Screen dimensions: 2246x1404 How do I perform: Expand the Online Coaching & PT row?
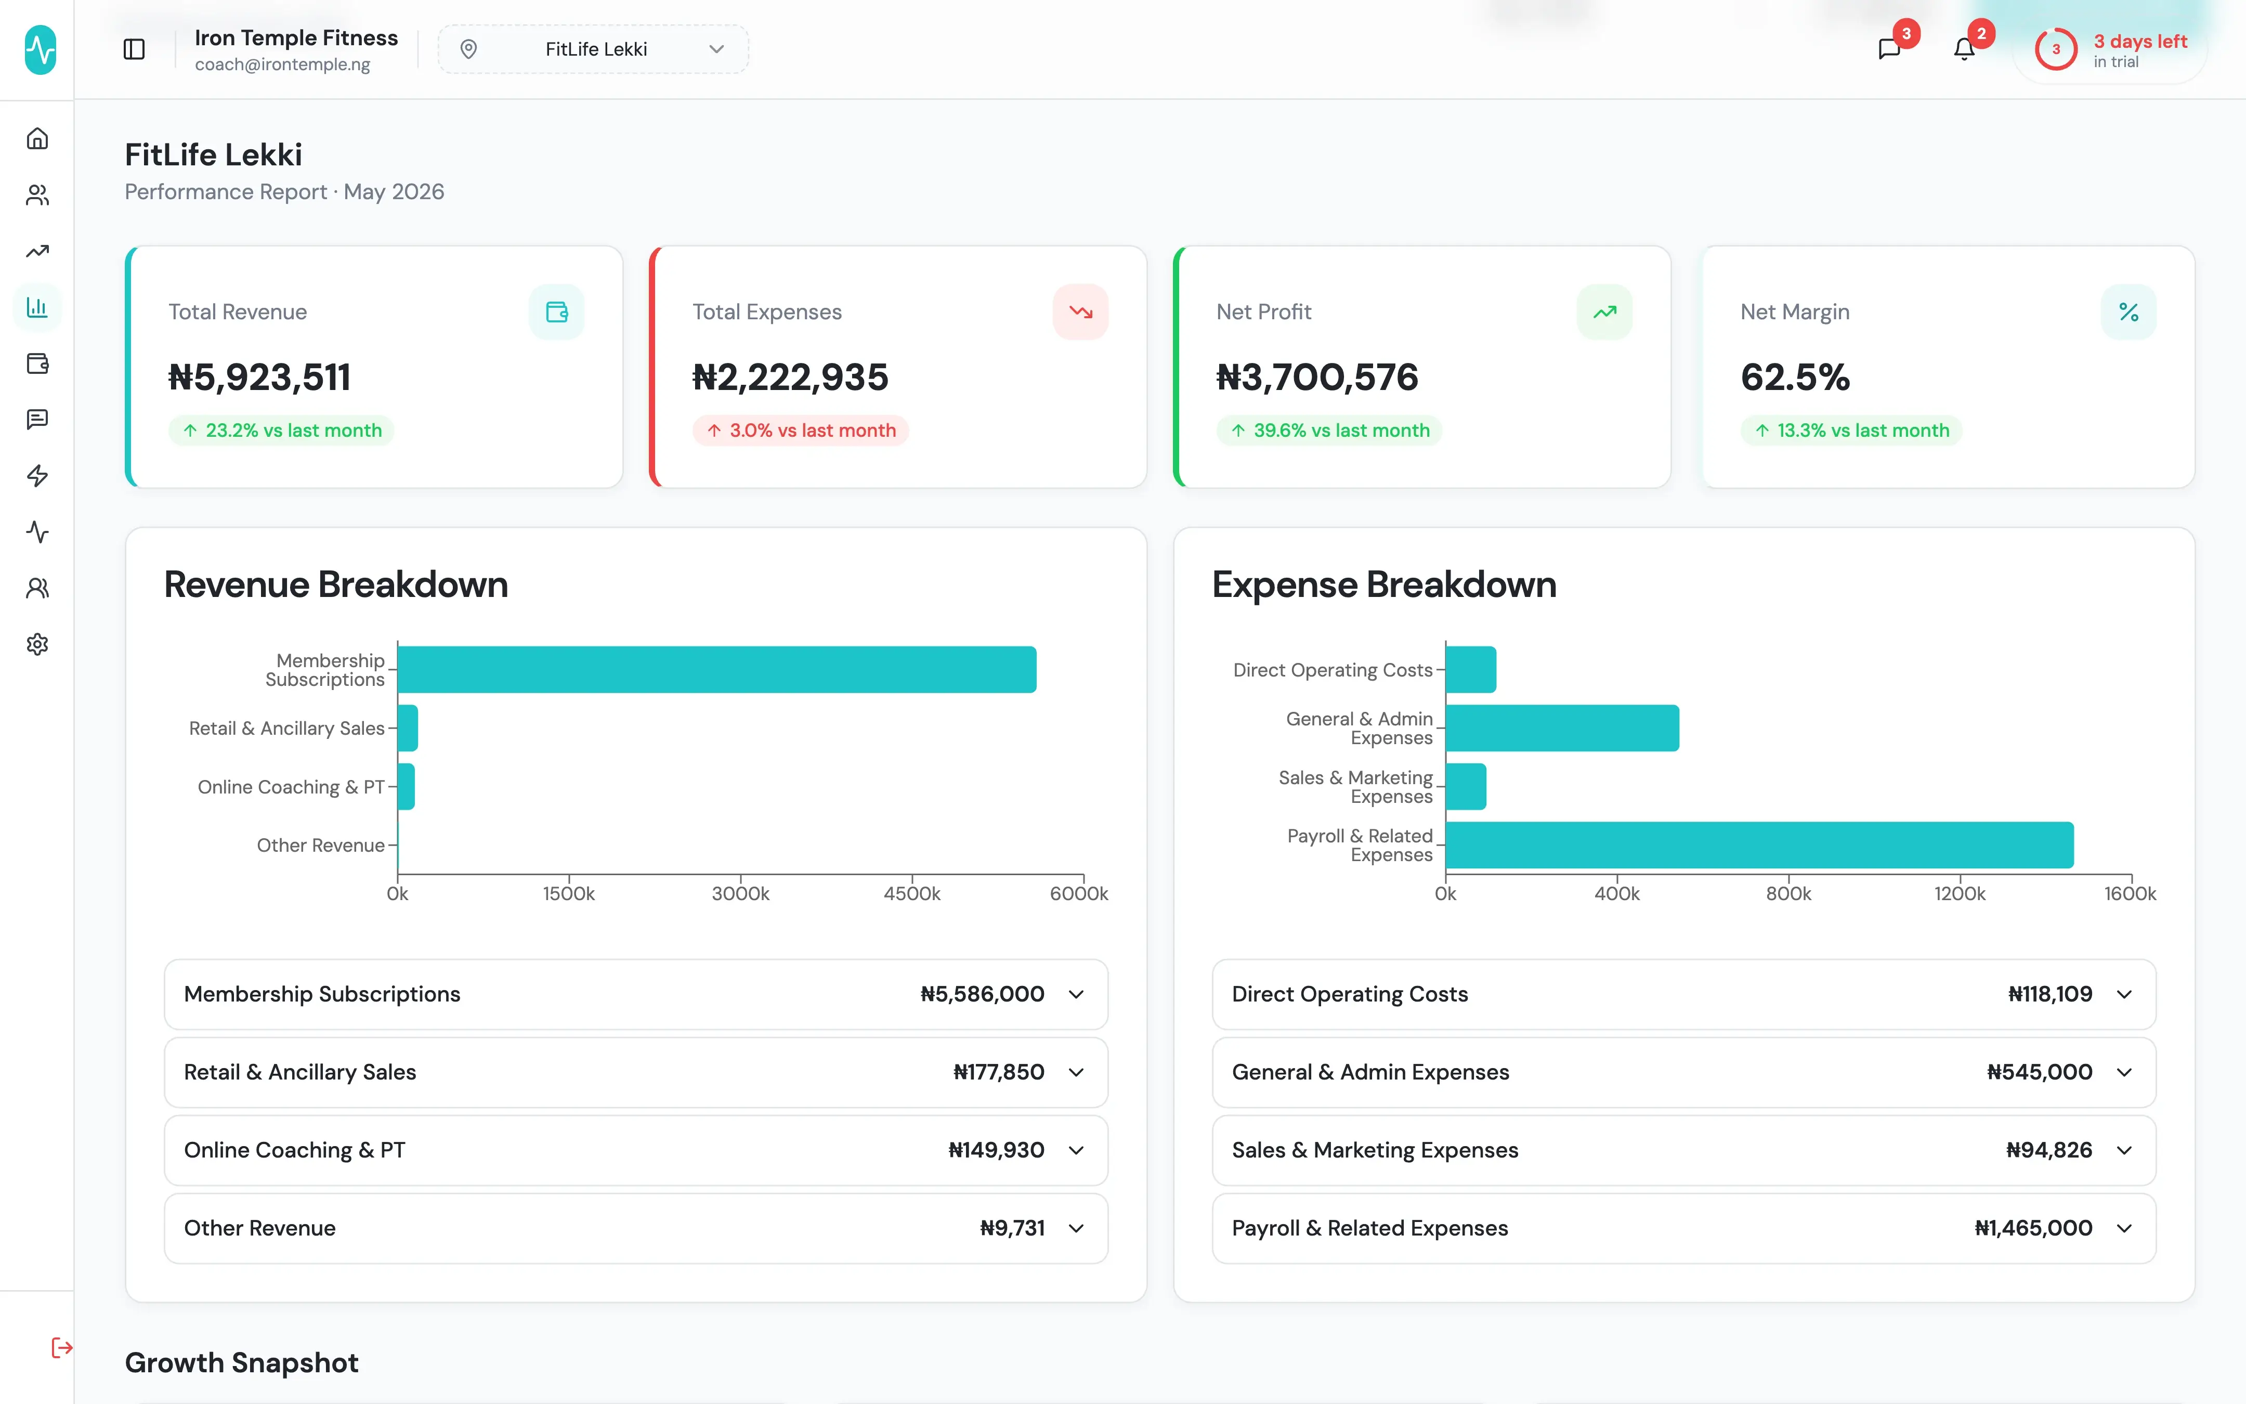click(x=637, y=1150)
